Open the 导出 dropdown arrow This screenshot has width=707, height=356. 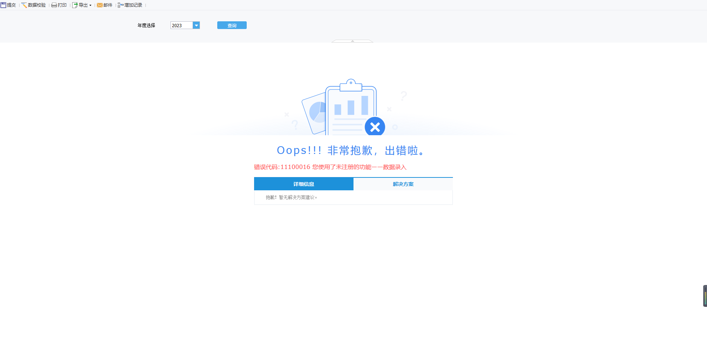pyautogui.click(x=90, y=6)
